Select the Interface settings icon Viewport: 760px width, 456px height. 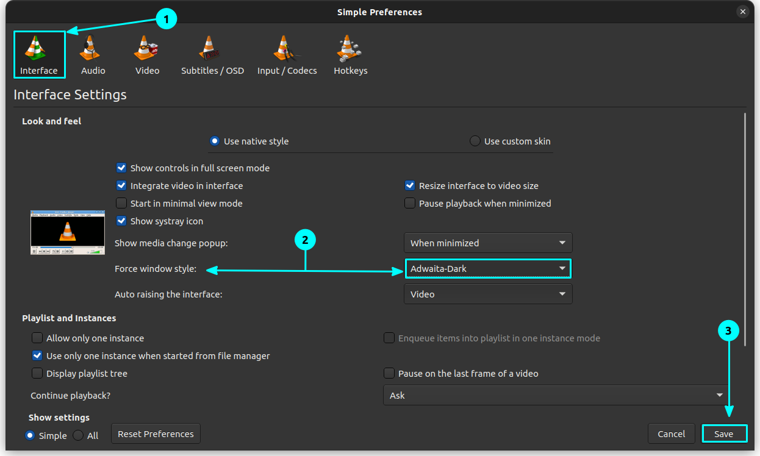pyautogui.click(x=39, y=54)
